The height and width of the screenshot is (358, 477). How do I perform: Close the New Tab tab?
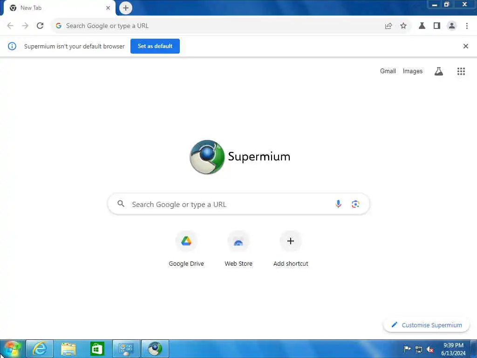pos(108,8)
